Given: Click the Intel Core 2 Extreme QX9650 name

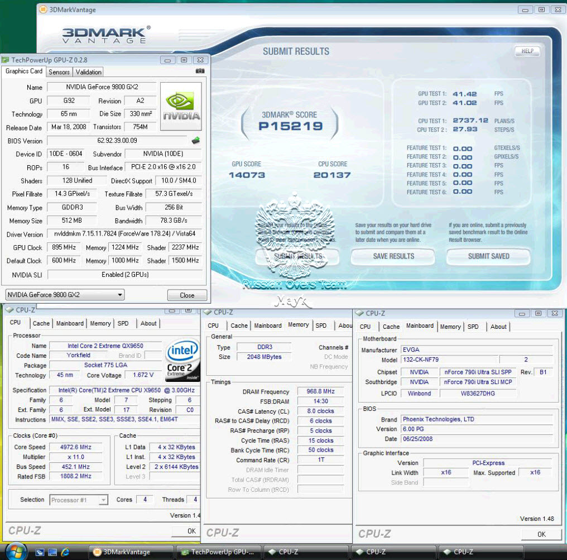Looking at the screenshot, I should click(x=105, y=346).
